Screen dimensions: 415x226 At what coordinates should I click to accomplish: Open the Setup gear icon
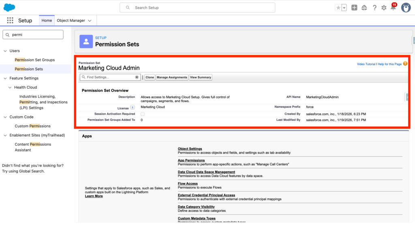[x=384, y=8]
